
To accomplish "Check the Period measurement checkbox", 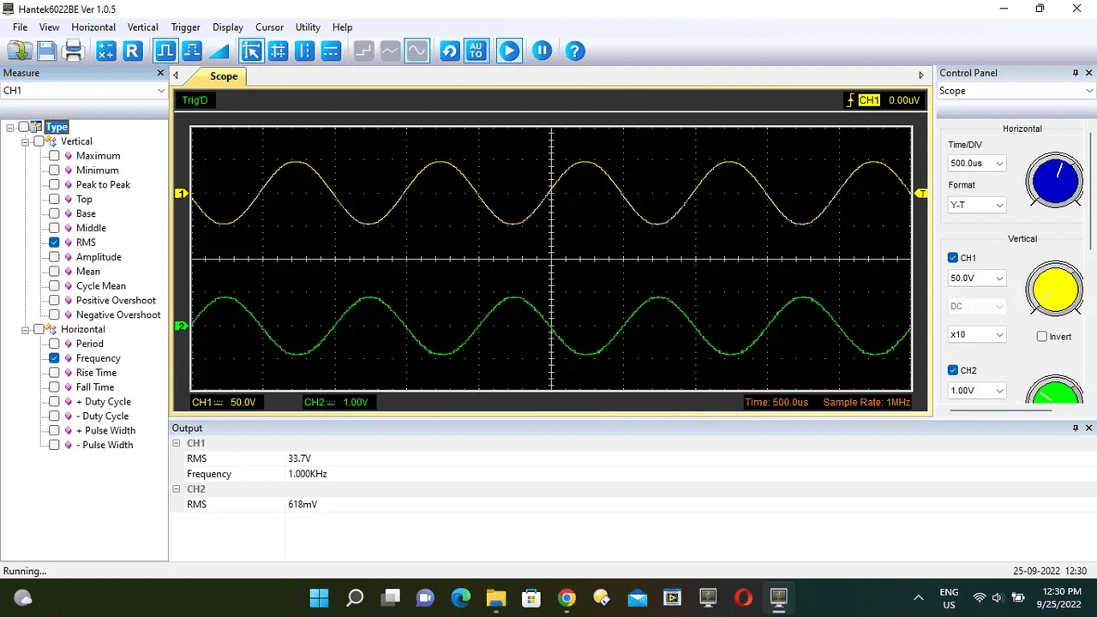I will point(54,344).
